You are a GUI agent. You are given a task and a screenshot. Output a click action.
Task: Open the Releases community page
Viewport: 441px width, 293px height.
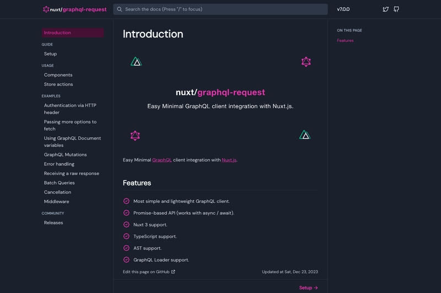click(x=53, y=223)
